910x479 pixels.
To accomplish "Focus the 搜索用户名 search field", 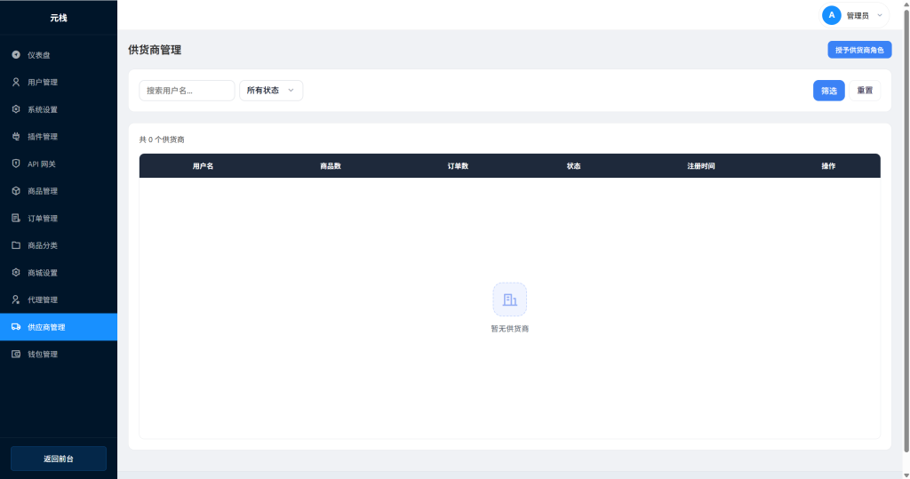I will pyautogui.click(x=187, y=91).
